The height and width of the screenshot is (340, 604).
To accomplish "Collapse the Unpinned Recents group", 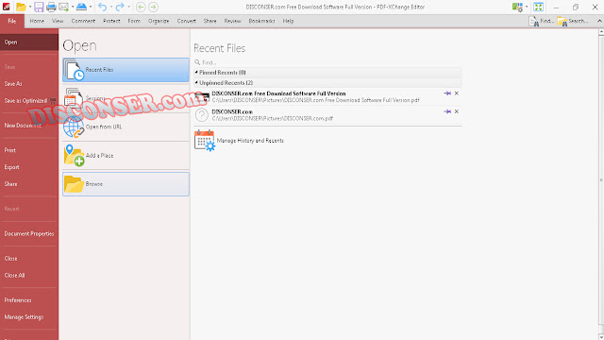I will (196, 82).
